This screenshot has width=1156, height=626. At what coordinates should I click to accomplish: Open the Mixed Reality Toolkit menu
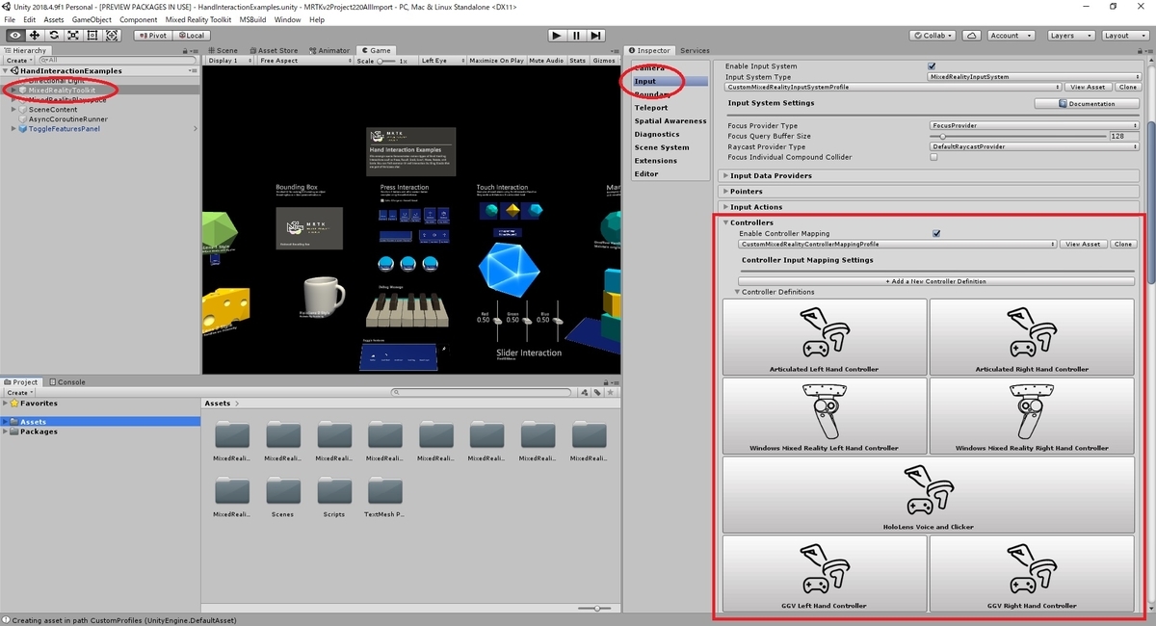pyautogui.click(x=199, y=19)
